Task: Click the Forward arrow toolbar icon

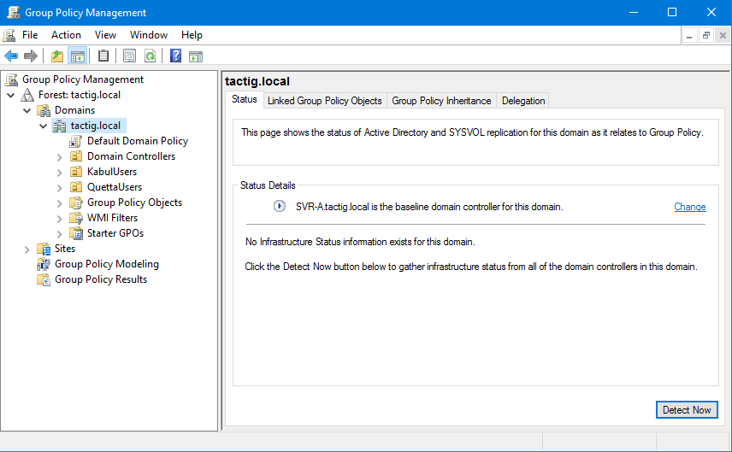Action: click(30, 56)
